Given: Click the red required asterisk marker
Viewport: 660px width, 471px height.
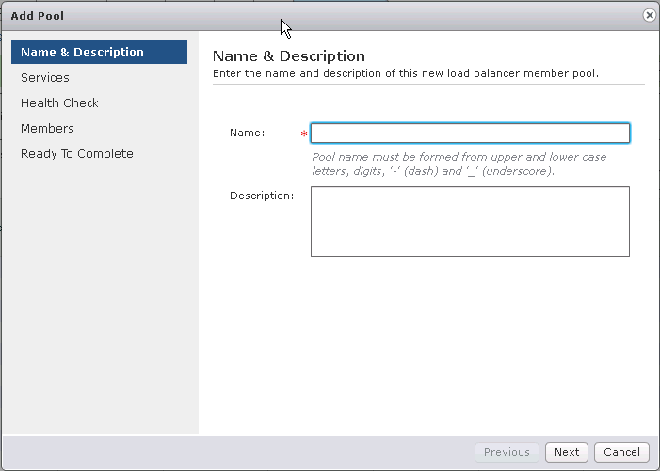Looking at the screenshot, I should pos(304,133).
